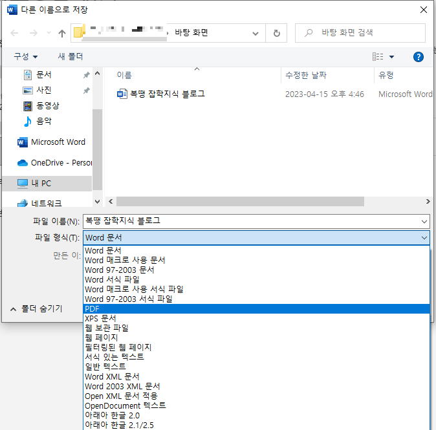Select 필터링된 웹 페이지 format

tap(256, 347)
